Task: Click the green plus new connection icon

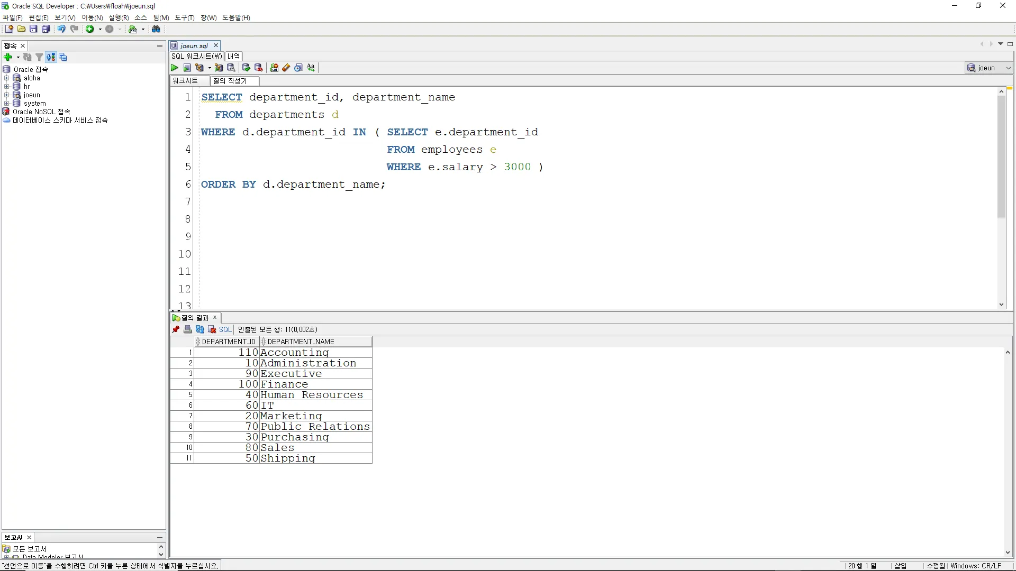Action: tap(8, 57)
